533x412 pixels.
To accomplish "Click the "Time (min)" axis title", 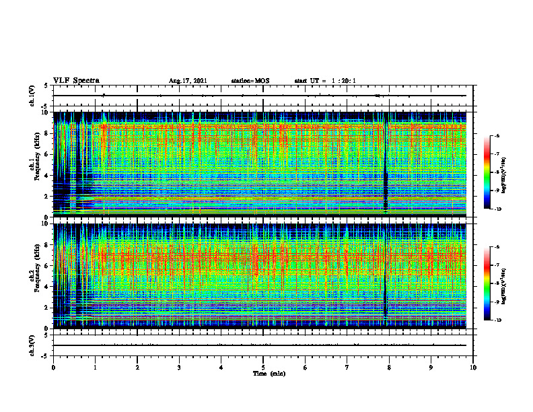I will point(269,374).
